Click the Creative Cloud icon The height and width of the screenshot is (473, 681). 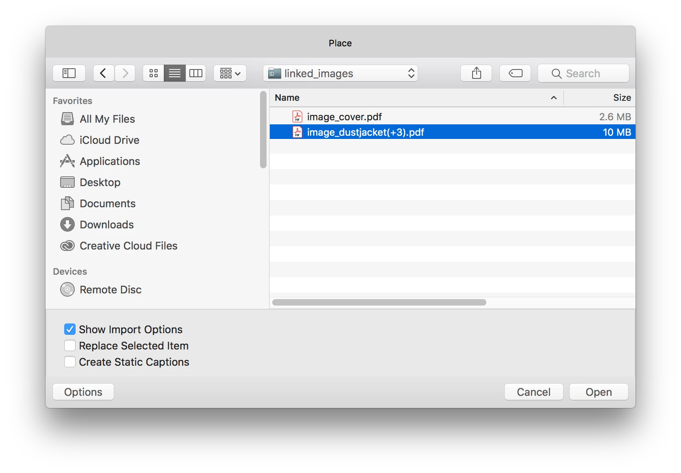click(x=67, y=246)
